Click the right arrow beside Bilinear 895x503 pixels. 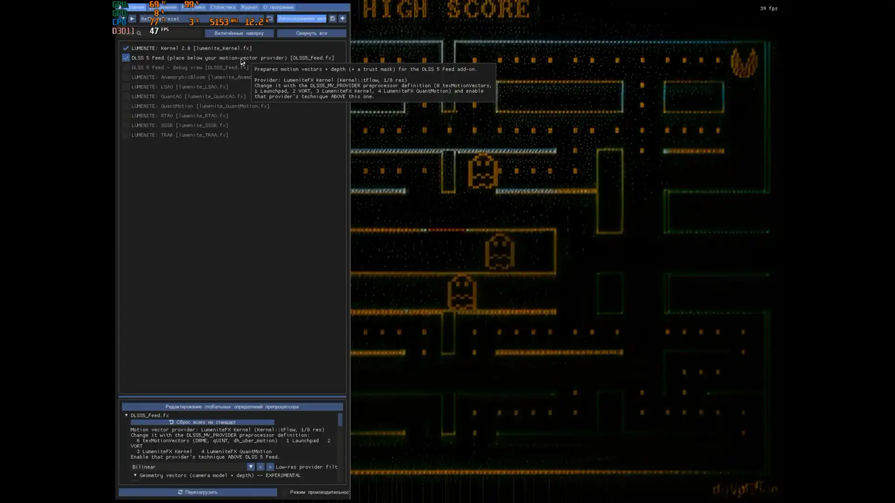[x=270, y=467]
